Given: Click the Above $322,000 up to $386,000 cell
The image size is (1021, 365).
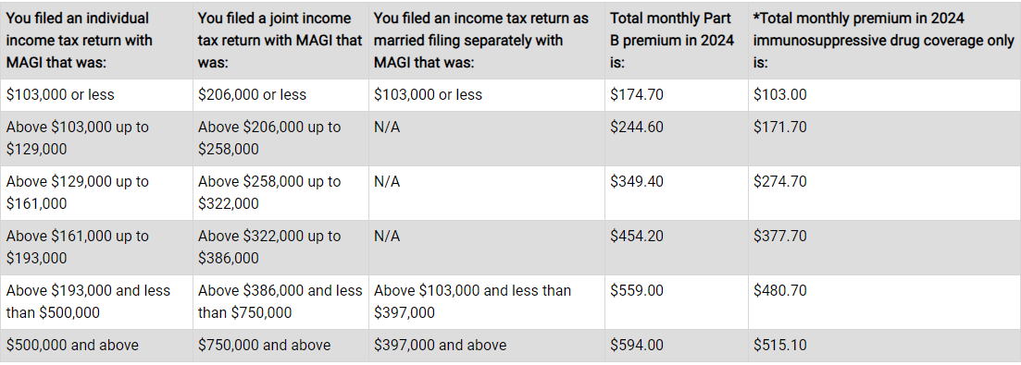Looking at the screenshot, I should [280, 247].
